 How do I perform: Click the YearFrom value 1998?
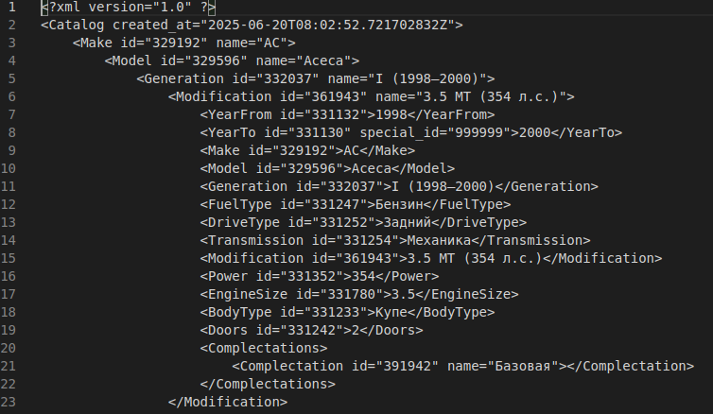coord(391,114)
